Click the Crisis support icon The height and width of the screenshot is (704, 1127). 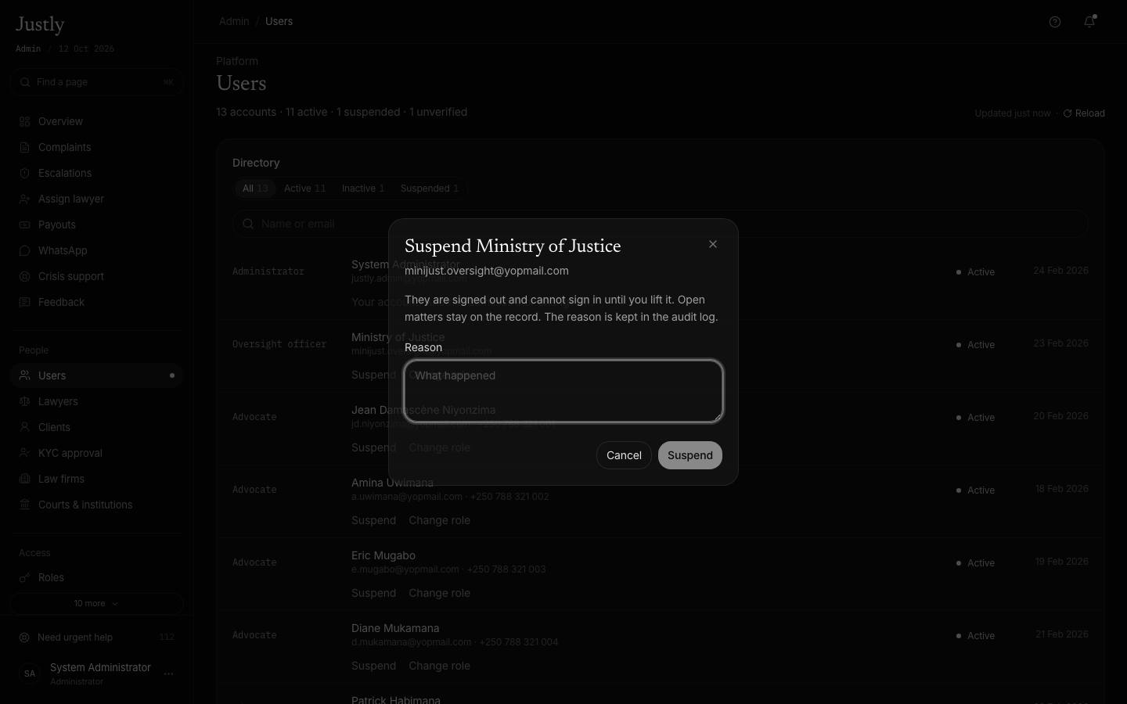point(25,276)
